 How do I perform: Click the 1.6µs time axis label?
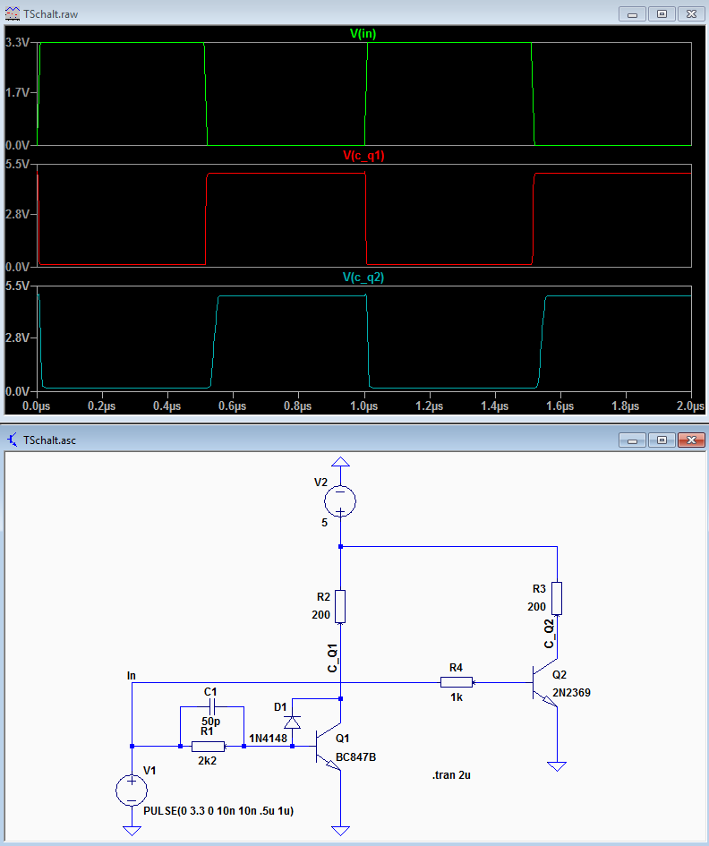(x=560, y=406)
